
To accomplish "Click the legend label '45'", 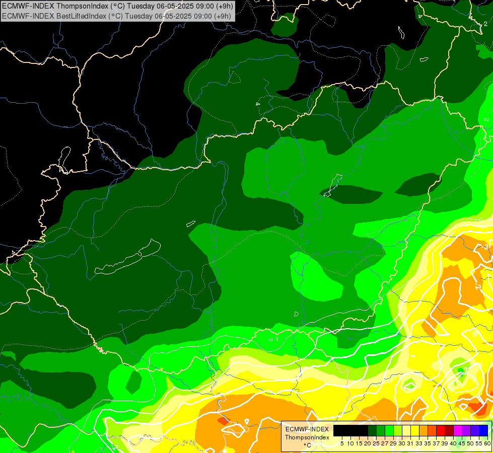I will click(462, 443).
